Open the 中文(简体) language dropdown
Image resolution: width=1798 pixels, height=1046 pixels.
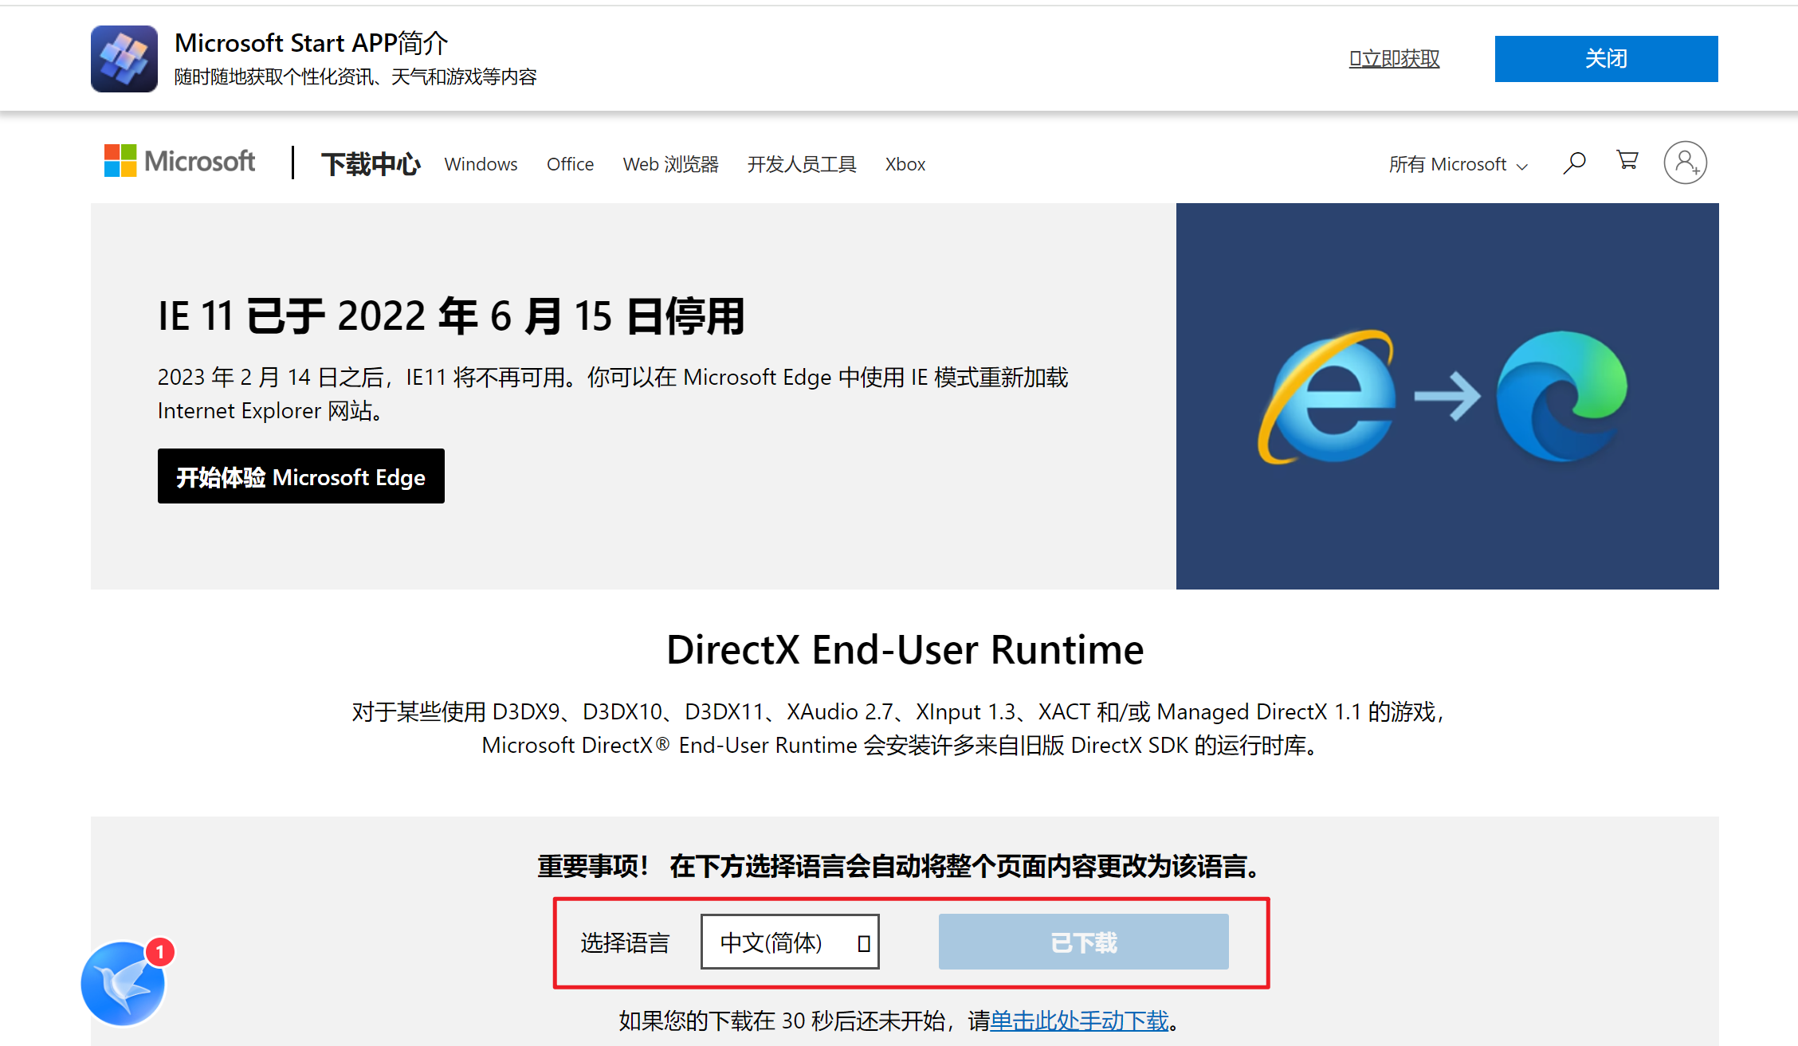790,942
